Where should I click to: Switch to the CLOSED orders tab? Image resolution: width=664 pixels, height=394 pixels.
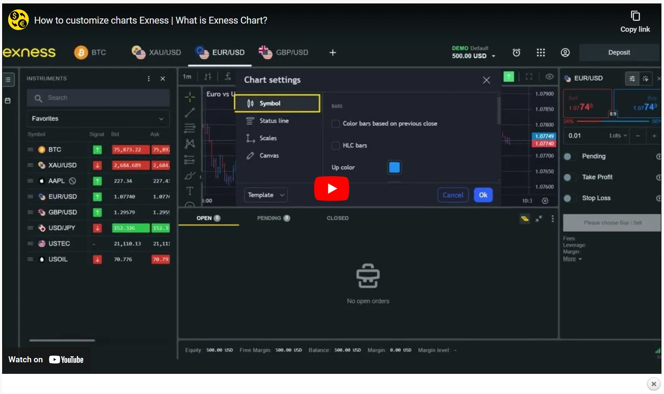click(x=337, y=218)
